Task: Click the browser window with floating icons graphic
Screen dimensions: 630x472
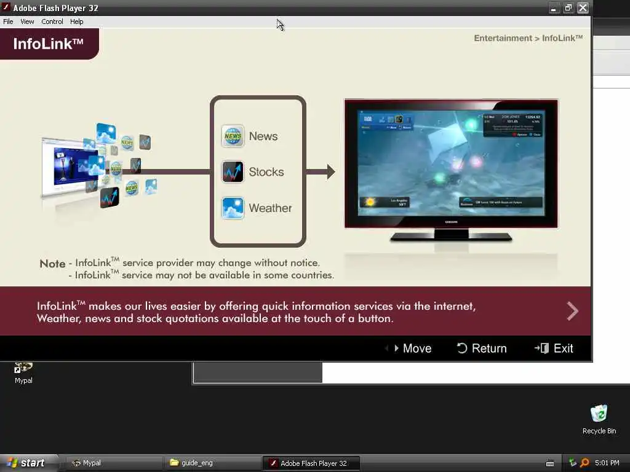Action: point(99,167)
